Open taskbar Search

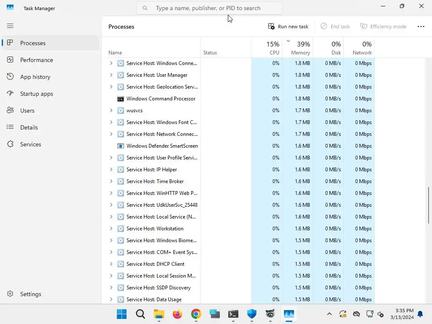pos(140,314)
